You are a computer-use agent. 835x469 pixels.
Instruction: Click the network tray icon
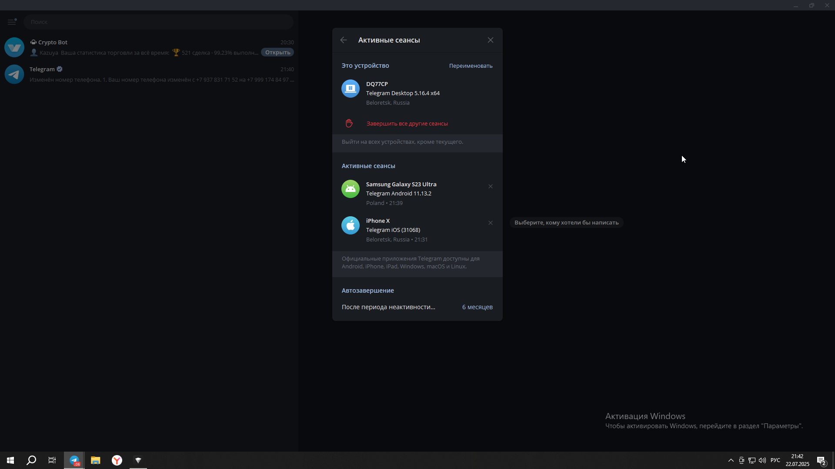[752, 460]
